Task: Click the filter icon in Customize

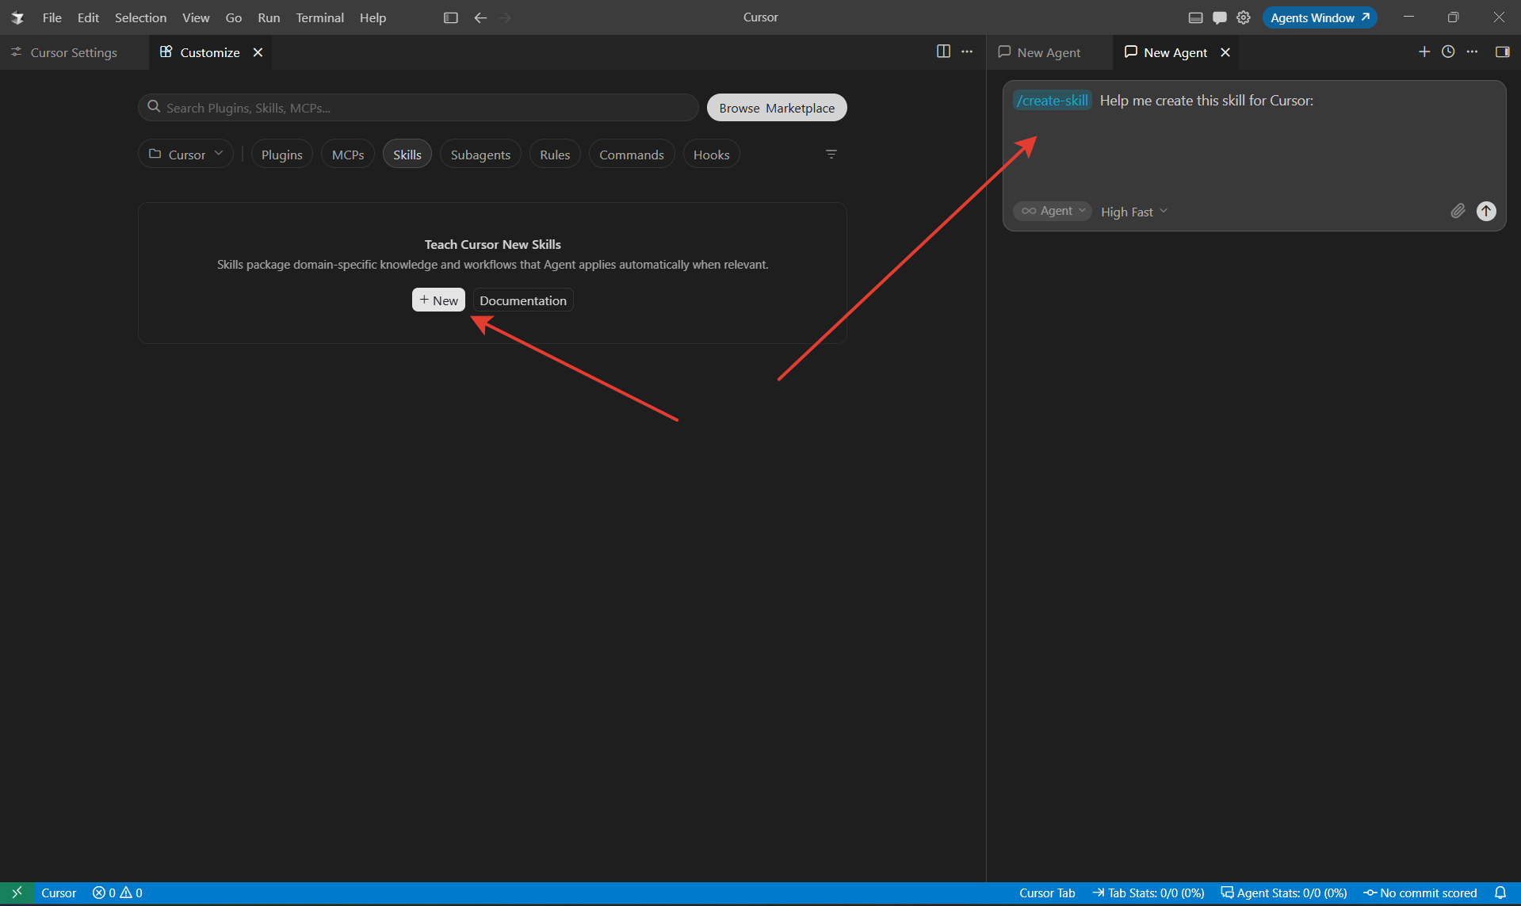Action: (831, 154)
